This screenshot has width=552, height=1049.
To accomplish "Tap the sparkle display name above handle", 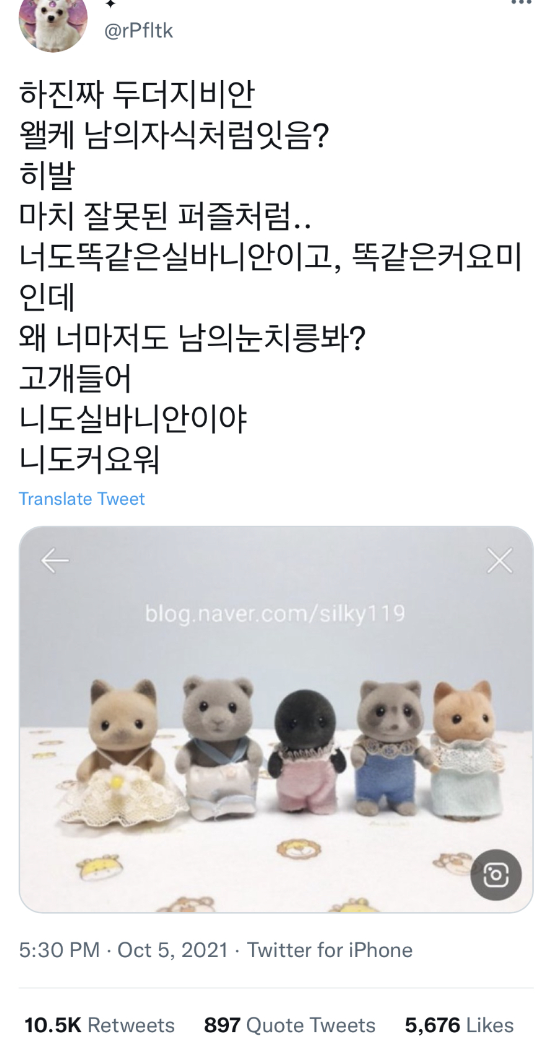I will click(x=110, y=4).
